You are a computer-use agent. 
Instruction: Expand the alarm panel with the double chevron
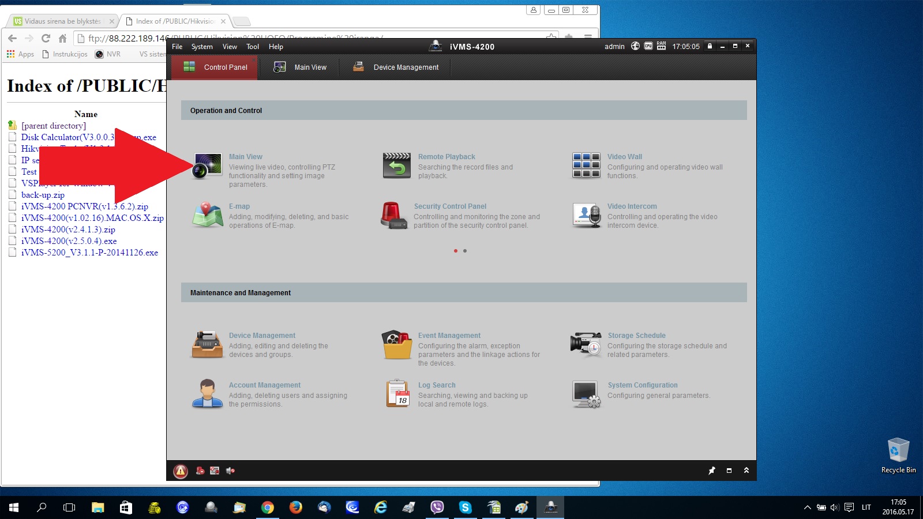(746, 471)
